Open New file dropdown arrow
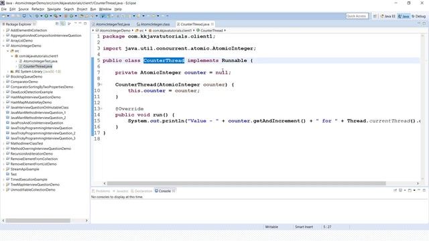This screenshot has height=241, width=429. (8, 16)
